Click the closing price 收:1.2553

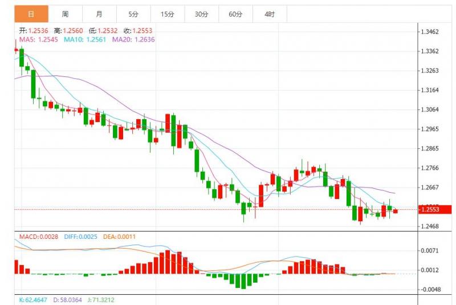click(138, 31)
